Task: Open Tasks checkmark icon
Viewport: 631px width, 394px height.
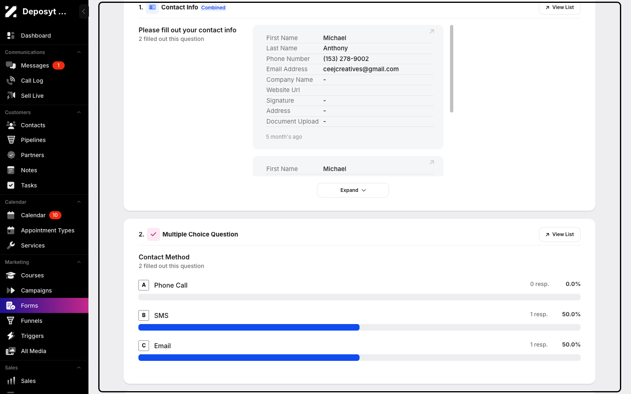Action: [11, 185]
